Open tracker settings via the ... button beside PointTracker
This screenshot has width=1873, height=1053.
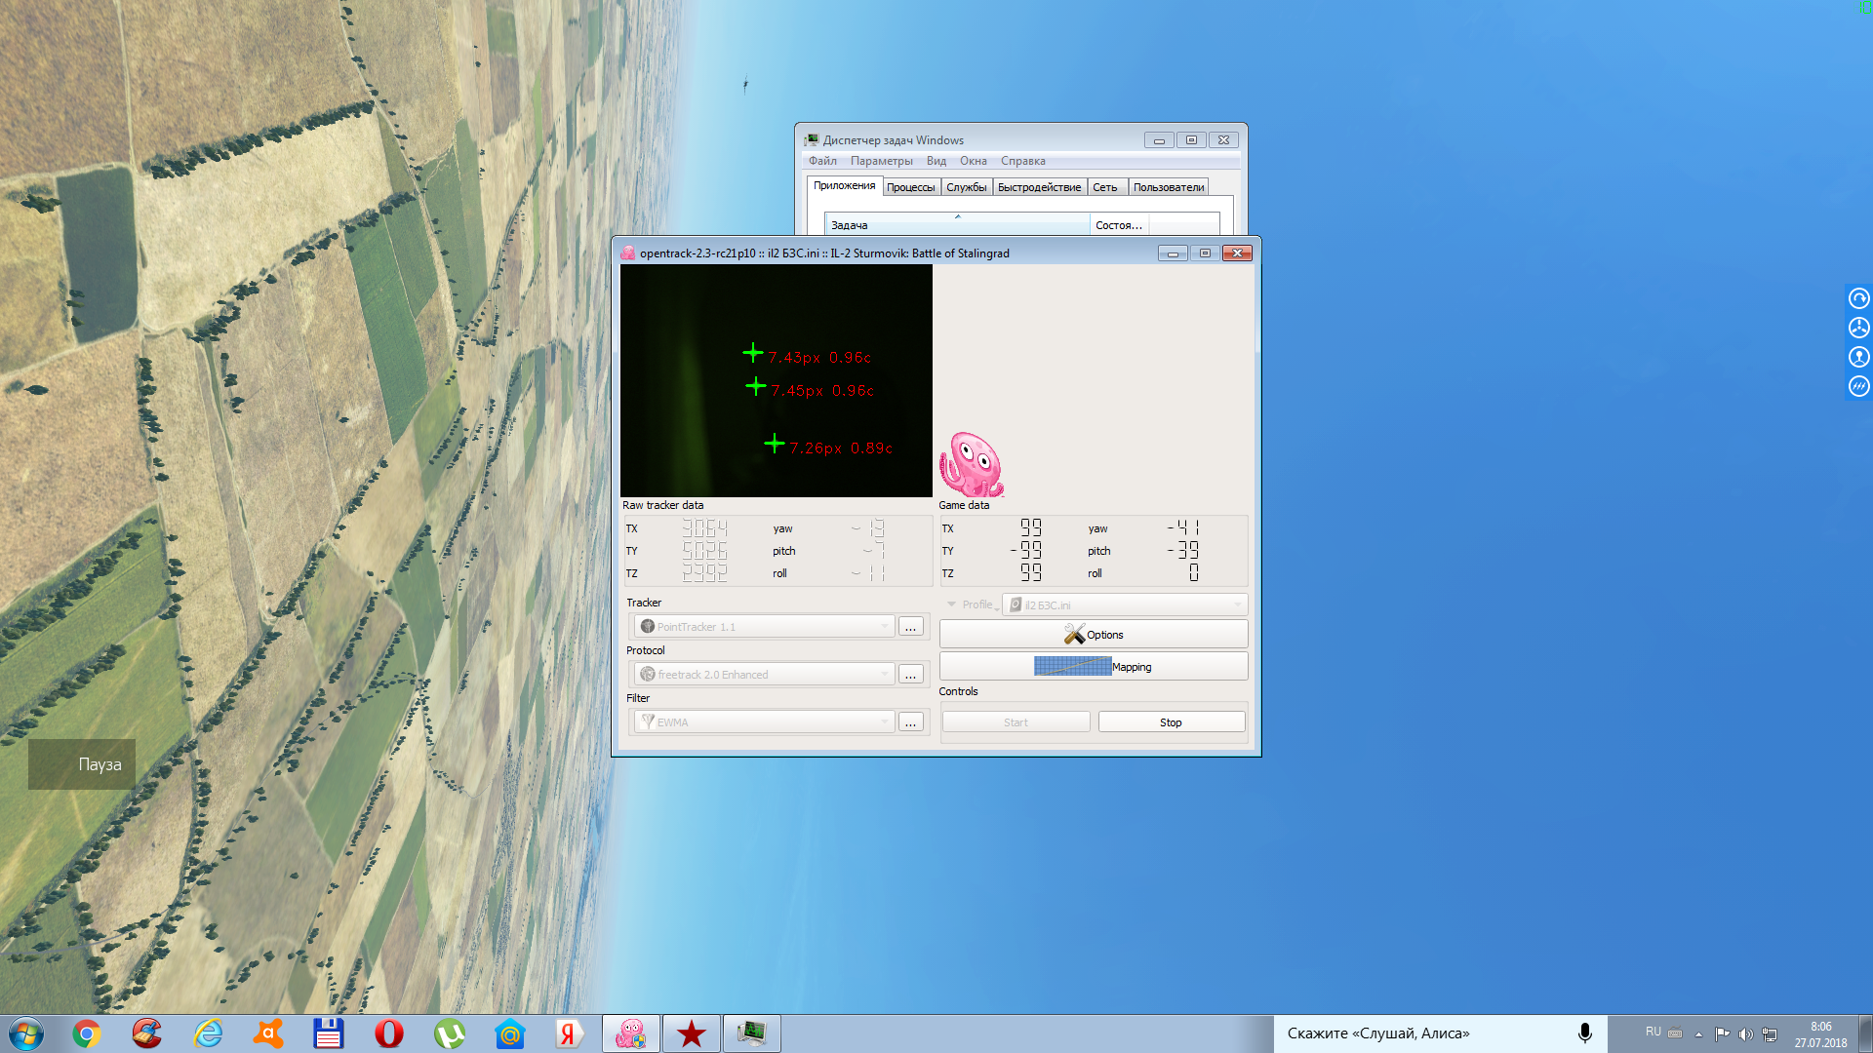910,627
